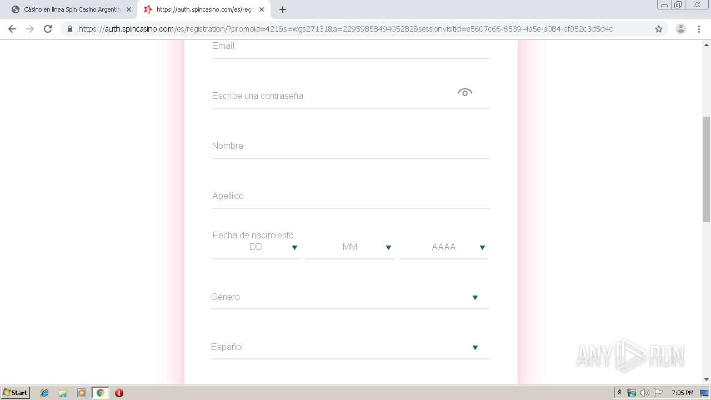Open Chrome three-dot menu
This screenshot has height=400, width=711.
[x=699, y=29]
